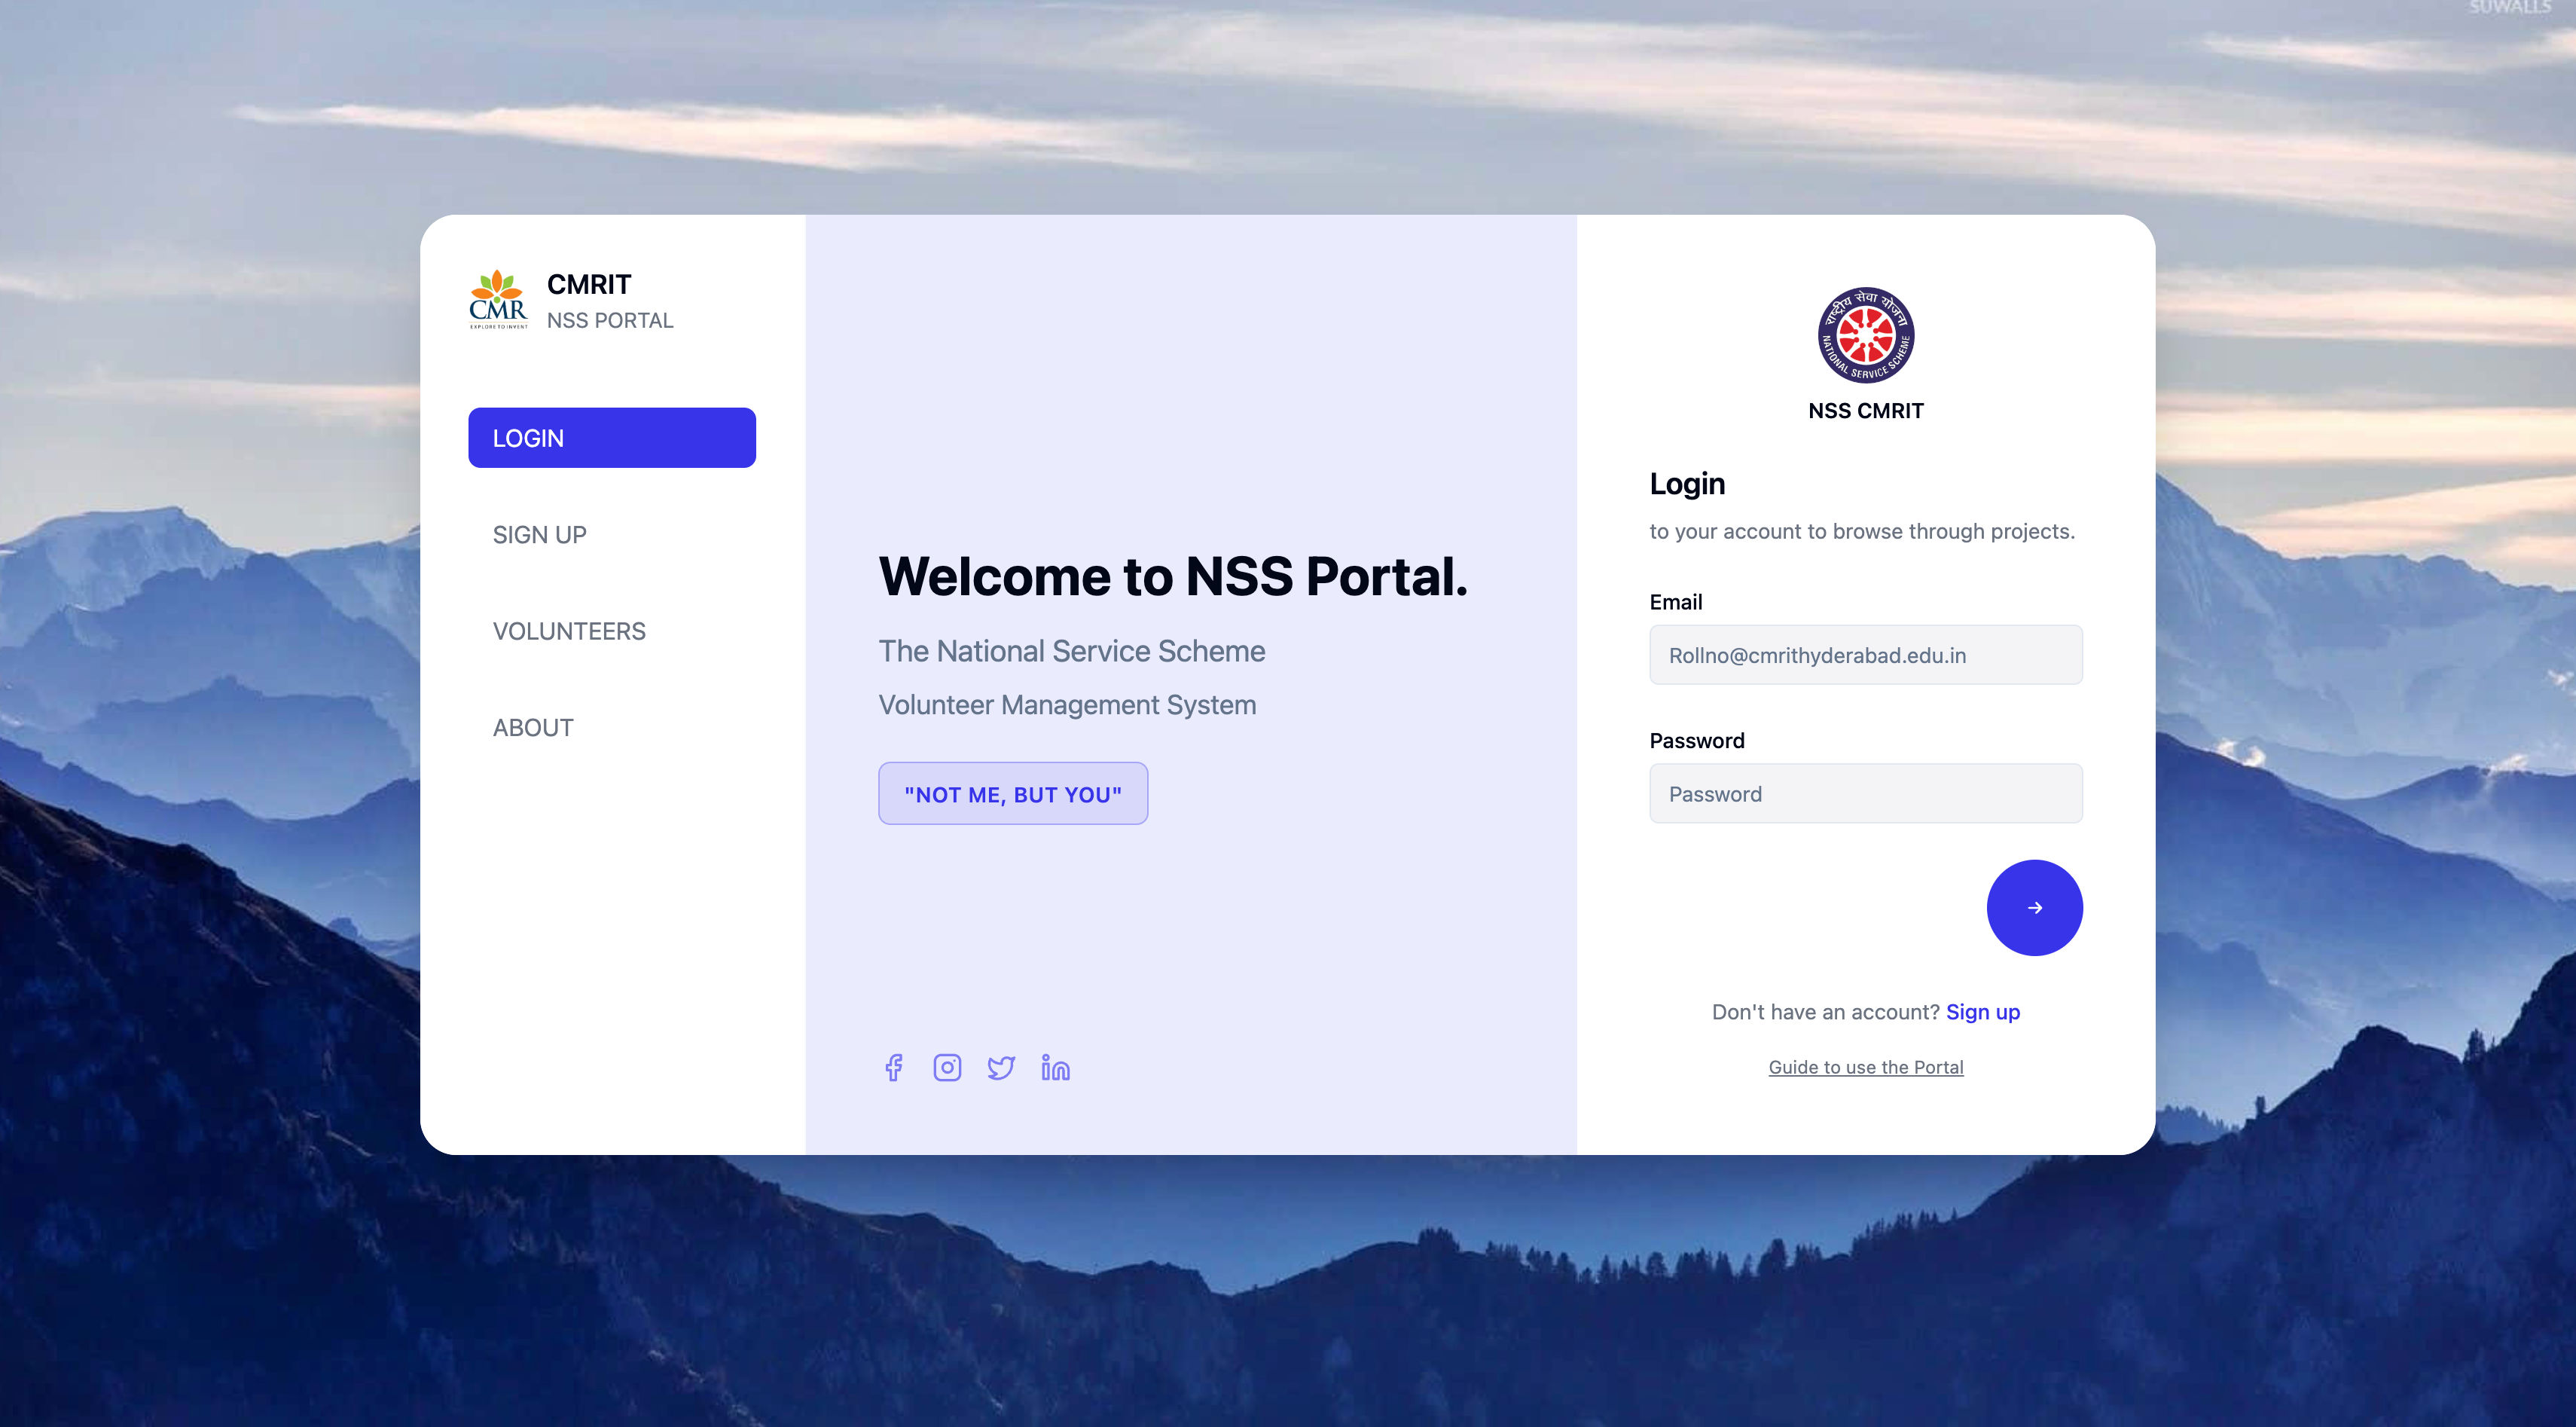
Task: Click the "NOT ME, BUT YOU" button
Action: pos(1013,793)
